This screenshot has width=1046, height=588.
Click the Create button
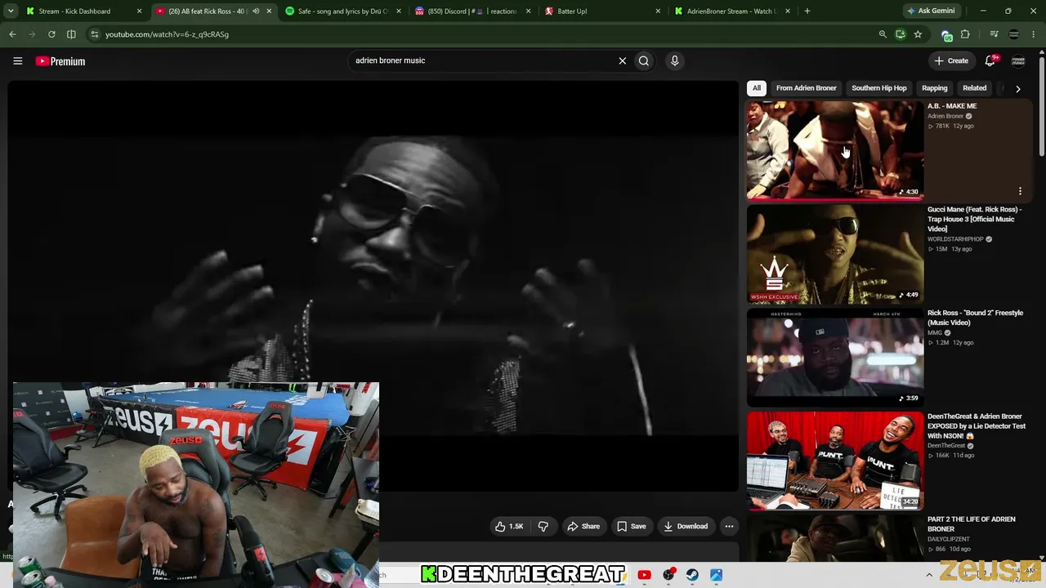click(x=952, y=60)
